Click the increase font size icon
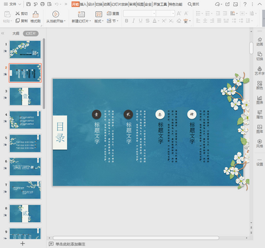The height and width of the screenshot is (248, 265). (x=179, y=13)
